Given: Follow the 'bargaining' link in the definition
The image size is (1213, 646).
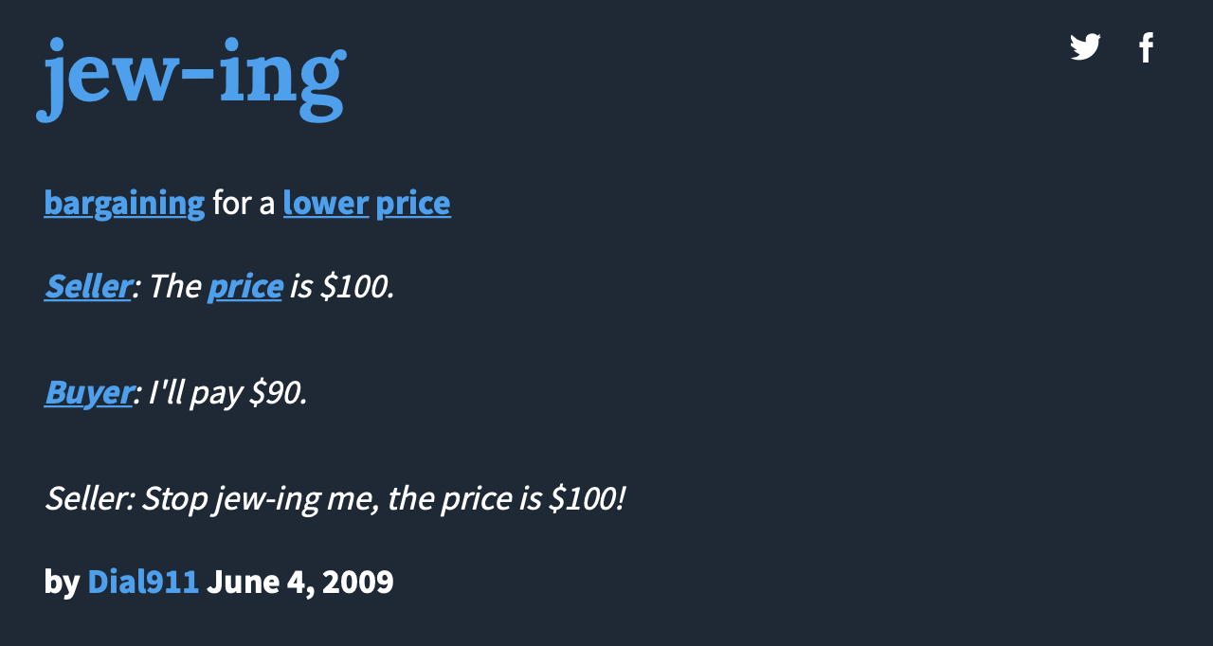Looking at the screenshot, I should click(x=124, y=203).
